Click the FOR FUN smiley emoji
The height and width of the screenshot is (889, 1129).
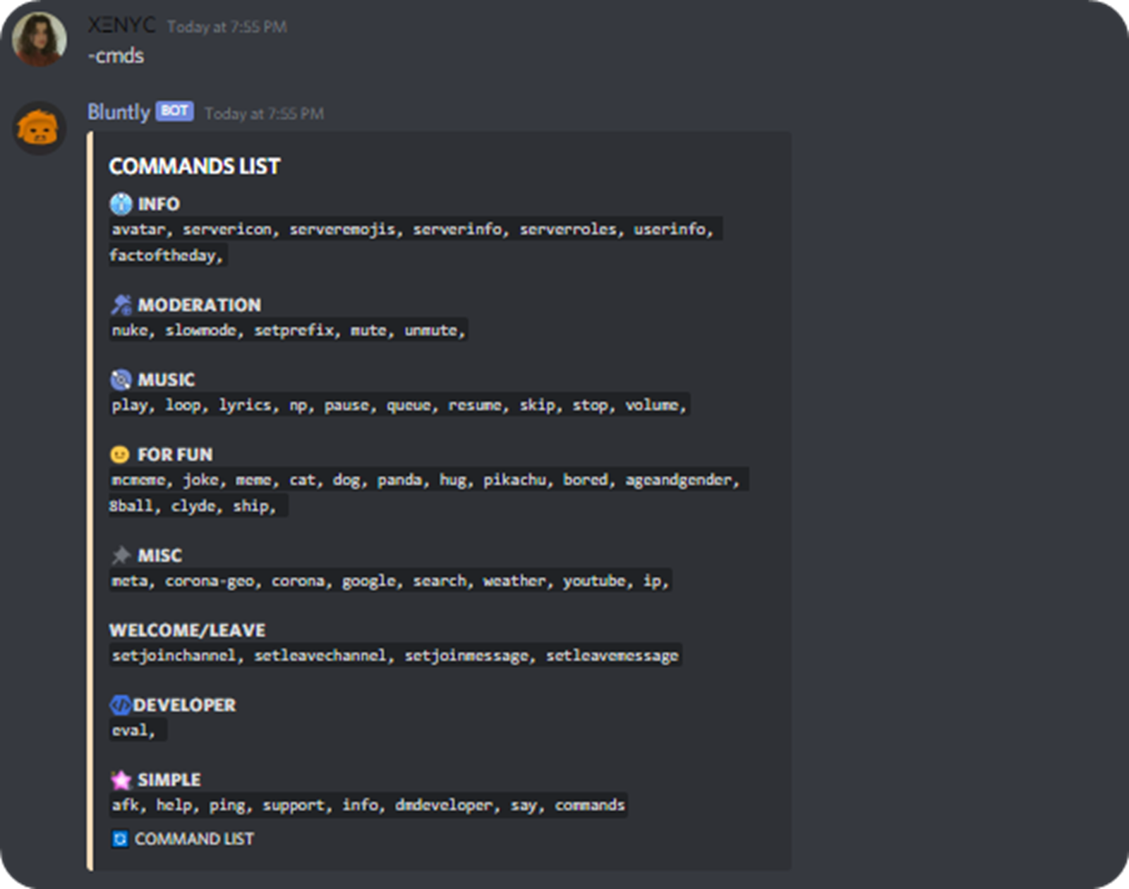pos(120,455)
